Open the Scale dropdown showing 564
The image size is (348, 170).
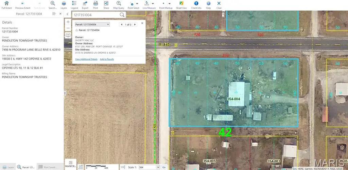point(157,167)
